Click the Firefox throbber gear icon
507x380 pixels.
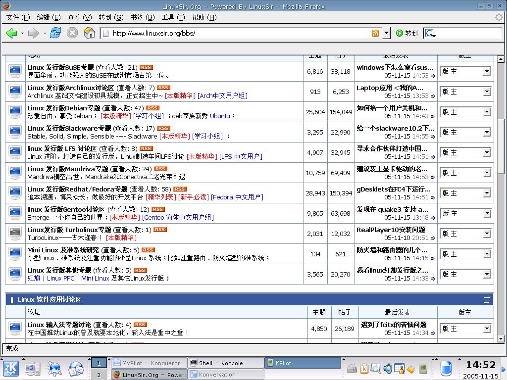(499, 17)
